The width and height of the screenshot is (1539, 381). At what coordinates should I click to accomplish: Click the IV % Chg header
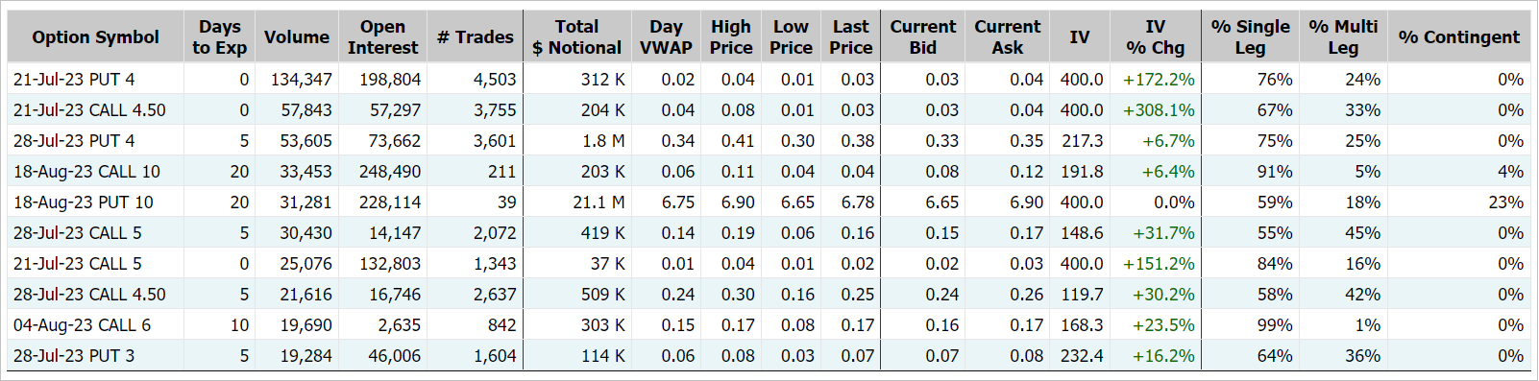1155,37
